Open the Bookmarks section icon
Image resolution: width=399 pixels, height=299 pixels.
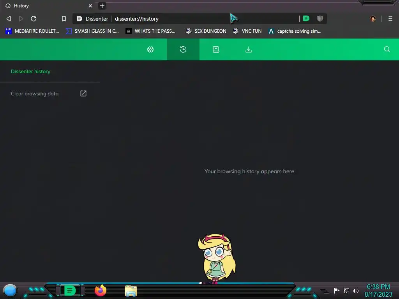click(x=216, y=49)
